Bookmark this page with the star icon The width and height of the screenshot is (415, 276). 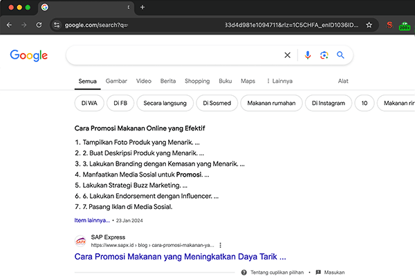369,25
